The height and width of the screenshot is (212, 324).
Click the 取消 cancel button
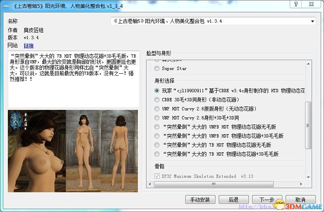pyautogui.click(x=300, y=199)
